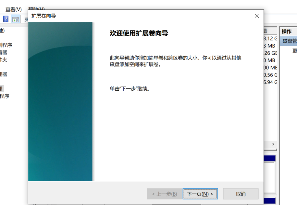Select the volume row showing 0.56 G

click(x=270, y=75)
